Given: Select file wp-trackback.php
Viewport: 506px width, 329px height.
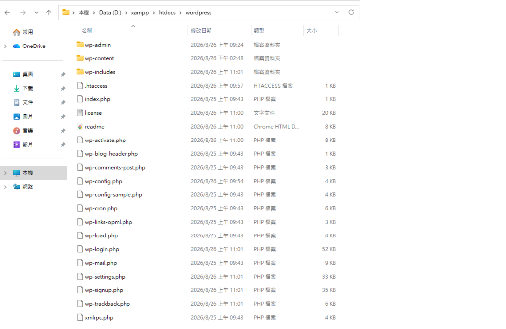Looking at the screenshot, I should point(107,304).
